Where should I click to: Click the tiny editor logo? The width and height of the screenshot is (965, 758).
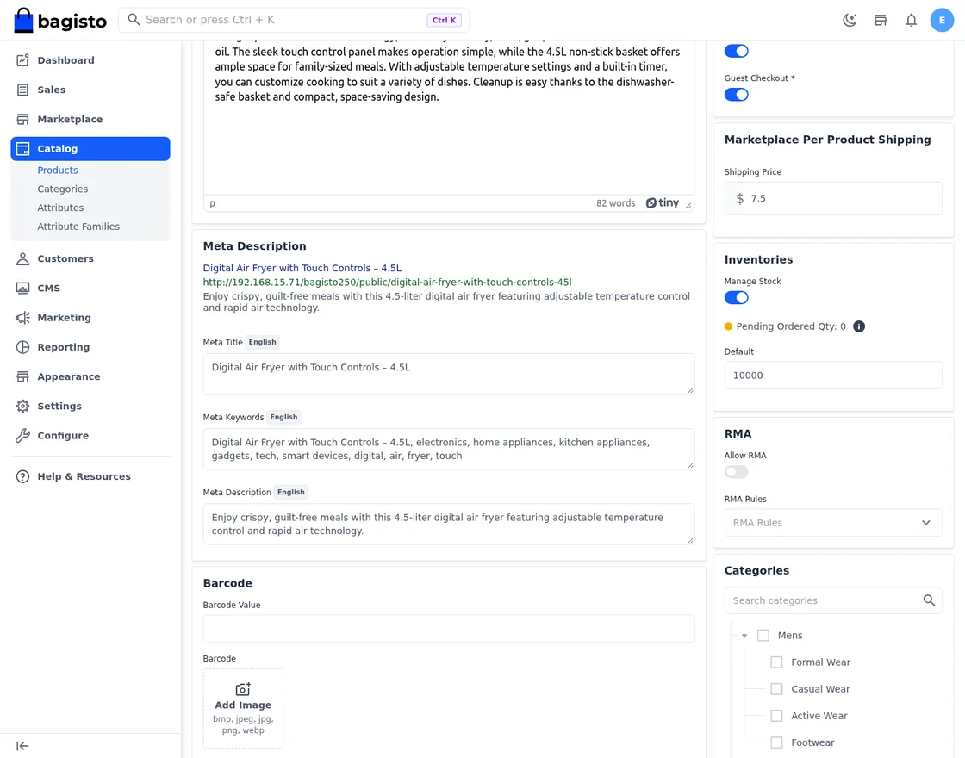pyautogui.click(x=663, y=203)
